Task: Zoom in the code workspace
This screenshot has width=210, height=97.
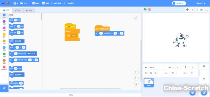Action: [x=136, y=72]
